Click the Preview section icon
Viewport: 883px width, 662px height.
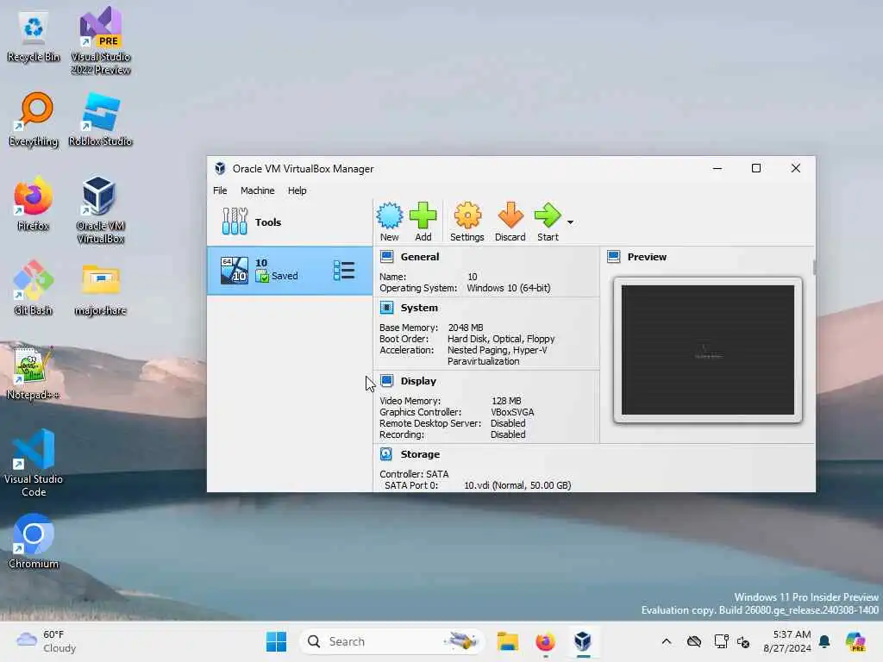(614, 257)
